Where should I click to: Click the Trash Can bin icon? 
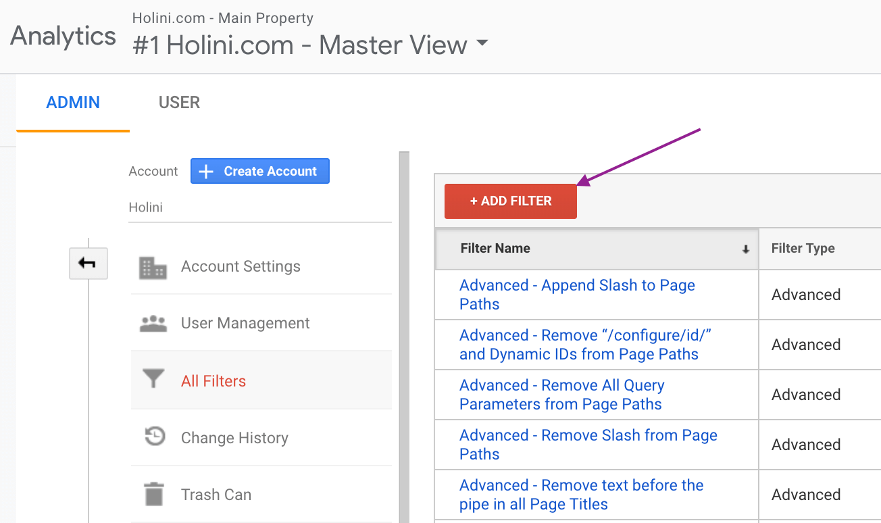click(x=154, y=494)
